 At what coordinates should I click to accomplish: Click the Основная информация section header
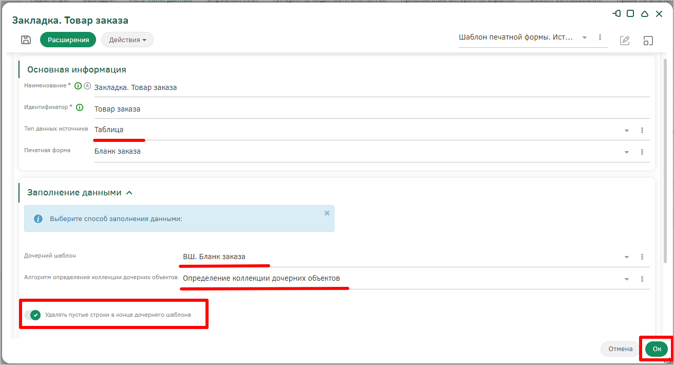(77, 69)
